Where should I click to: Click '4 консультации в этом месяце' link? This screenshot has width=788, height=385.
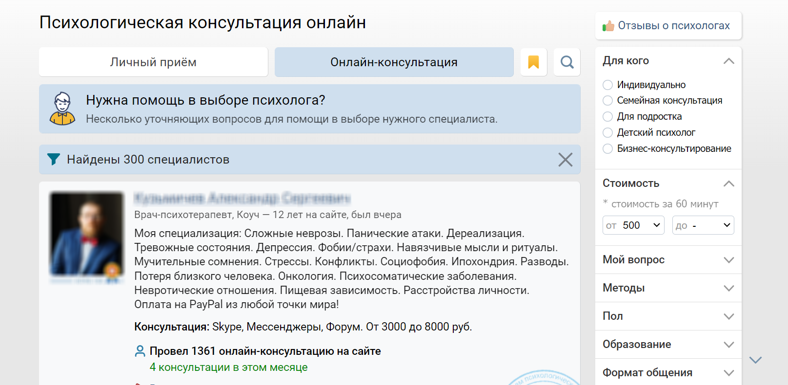click(228, 367)
